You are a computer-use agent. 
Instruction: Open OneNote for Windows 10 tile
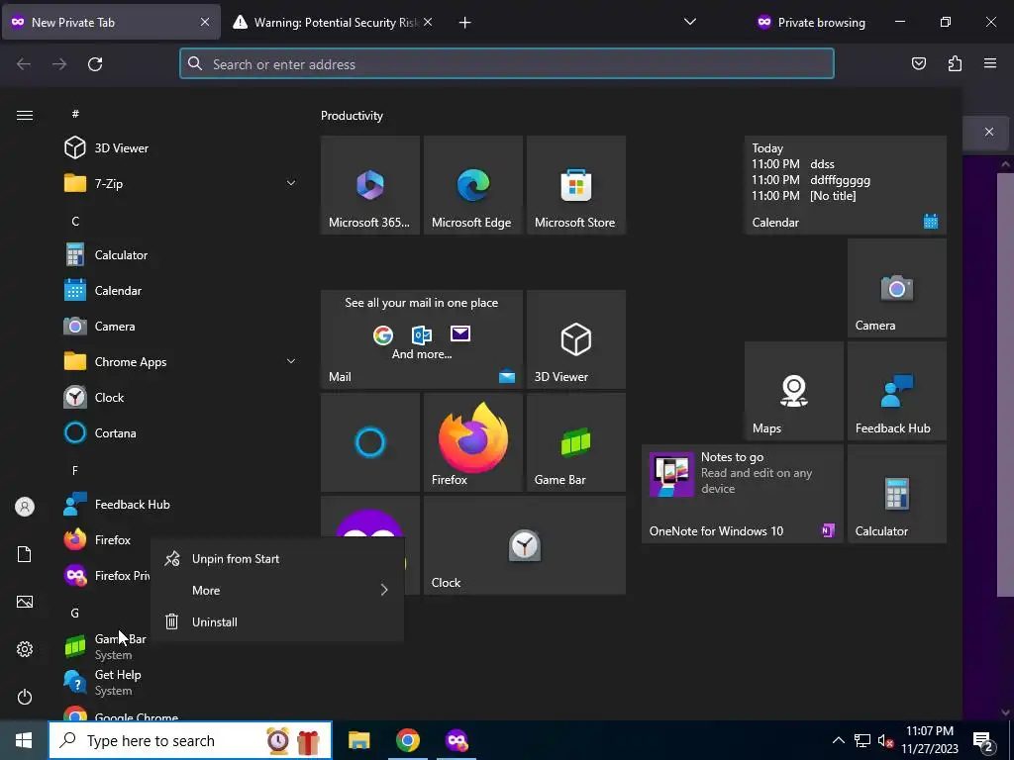pyautogui.click(x=743, y=494)
